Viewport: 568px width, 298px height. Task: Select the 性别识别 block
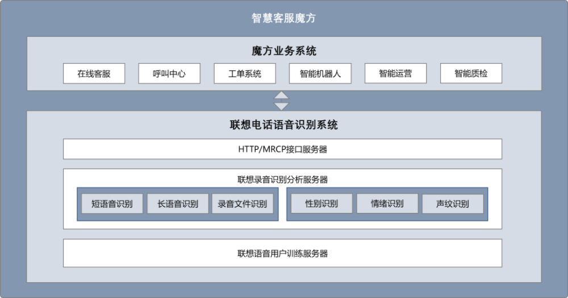click(x=321, y=203)
